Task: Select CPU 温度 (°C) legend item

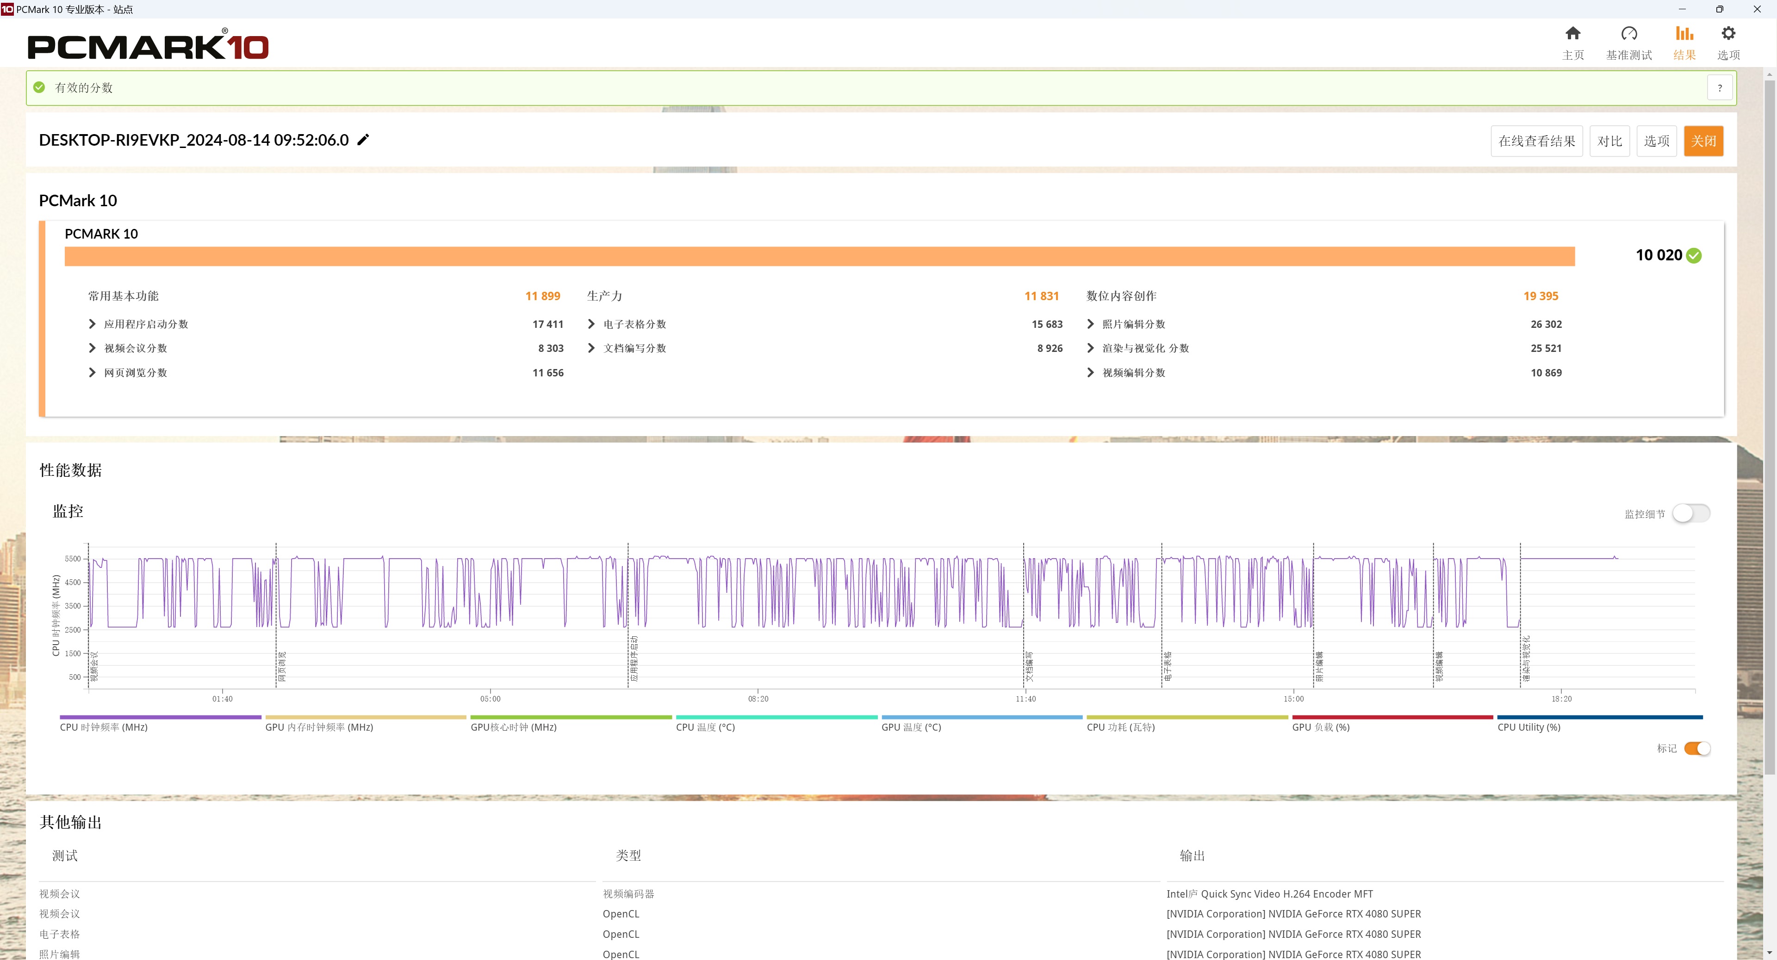Action: 776,724
